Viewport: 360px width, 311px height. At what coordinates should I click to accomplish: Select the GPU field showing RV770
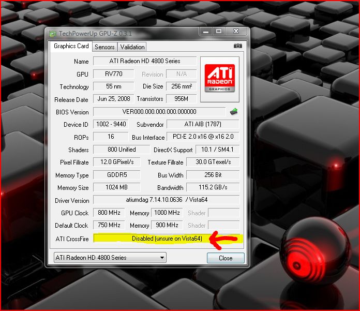pos(114,74)
